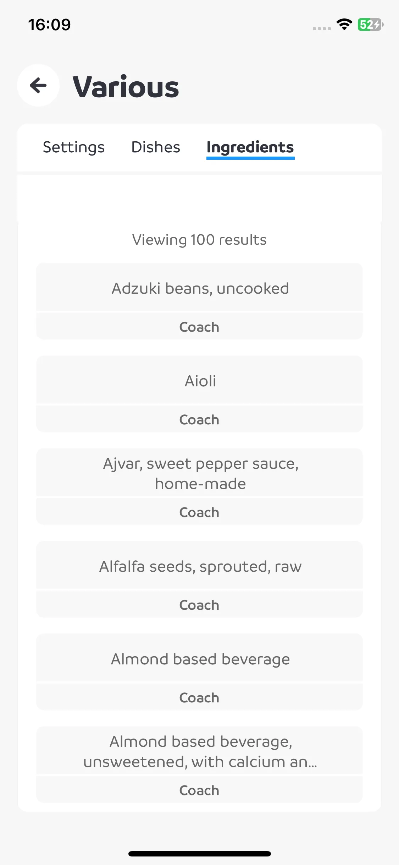The image size is (399, 865).
Task: Open unsweetened almond beverage with calcium
Action: tap(199, 751)
